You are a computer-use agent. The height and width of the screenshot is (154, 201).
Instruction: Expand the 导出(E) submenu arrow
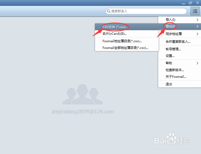pyautogui.click(x=198, y=26)
